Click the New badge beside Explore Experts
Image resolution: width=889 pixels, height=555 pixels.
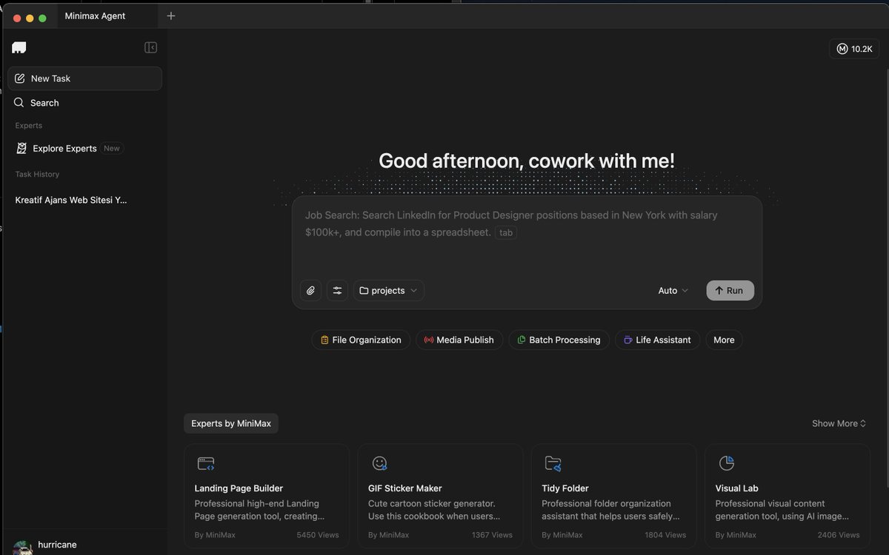[111, 148]
